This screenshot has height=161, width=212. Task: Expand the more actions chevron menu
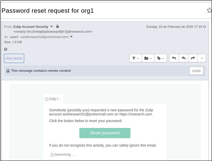(x=202, y=58)
